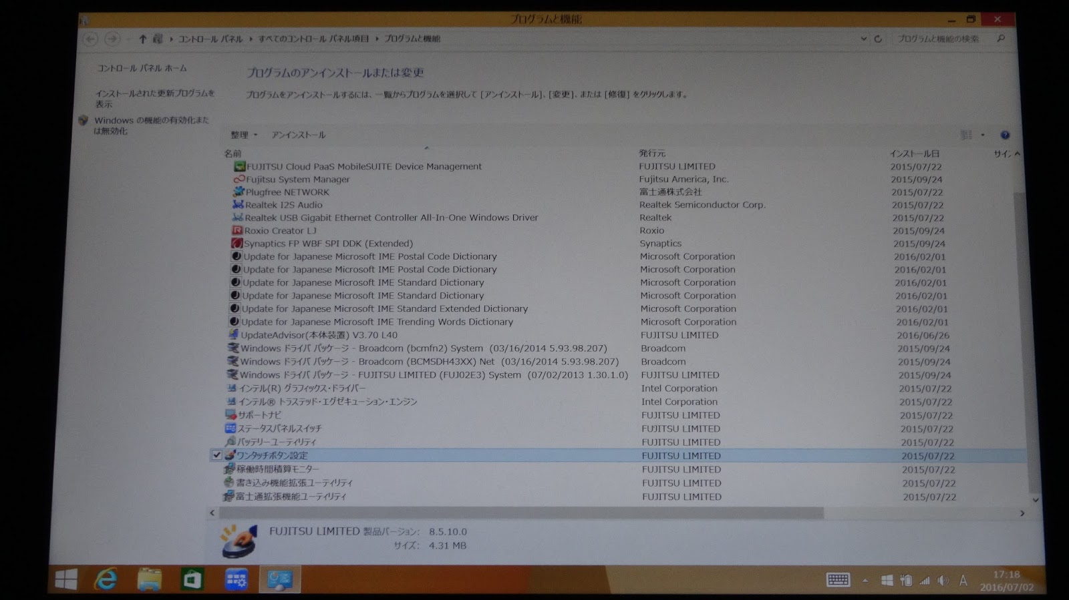Open the help question mark icon
This screenshot has width=1069, height=600.
[x=1005, y=135]
